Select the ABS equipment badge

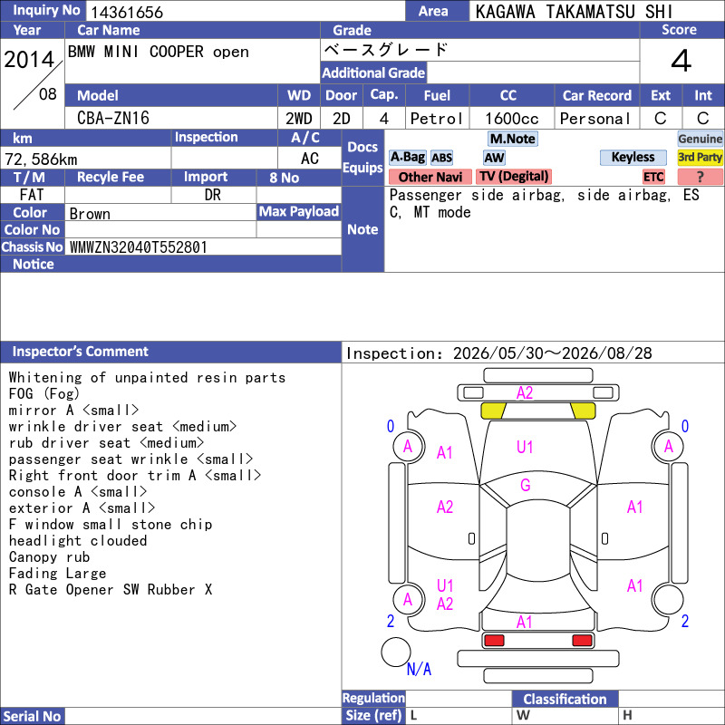[x=441, y=158]
